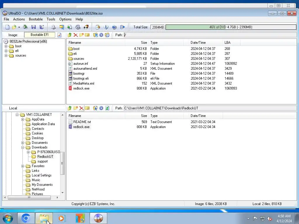Open help with the question mark icon
Screen dimensions: 299x224
(114, 27)
